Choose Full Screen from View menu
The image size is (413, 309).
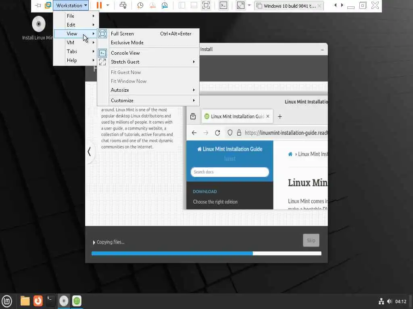point(148,34)
